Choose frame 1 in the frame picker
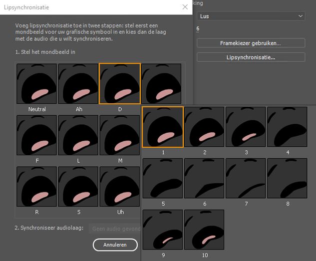The image size is (316, 261). coord(163,127)
